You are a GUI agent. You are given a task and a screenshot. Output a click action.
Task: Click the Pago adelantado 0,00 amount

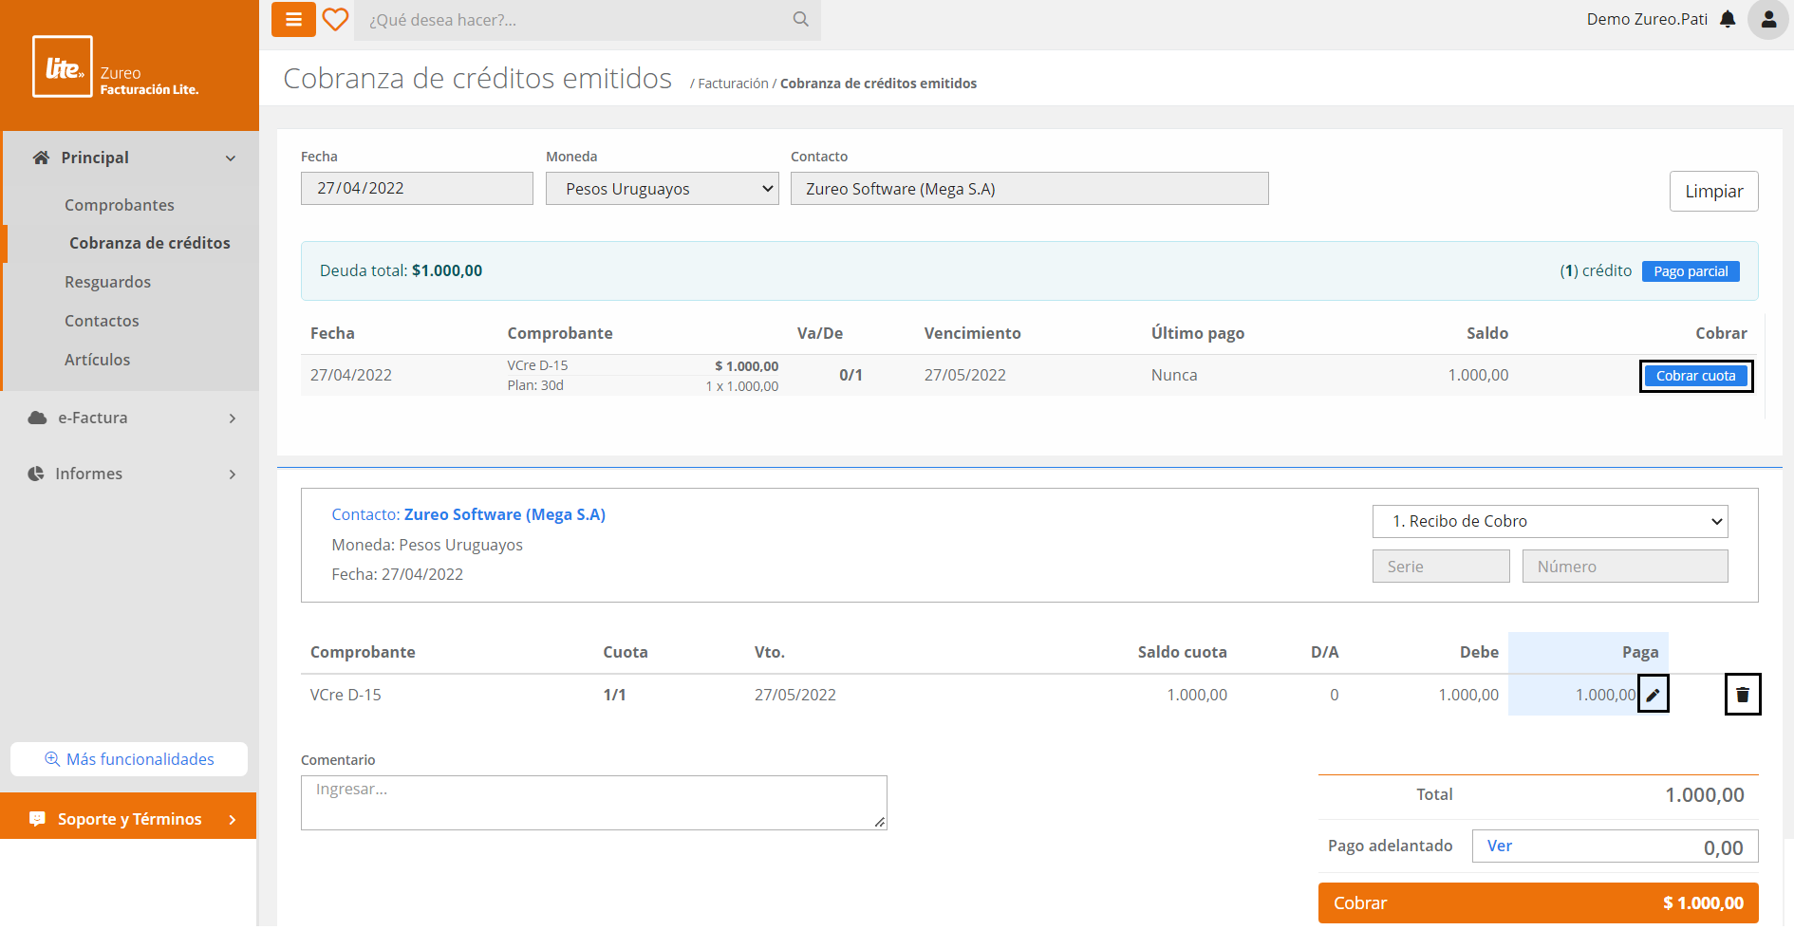pyautogui.click(x=1723, y=847)
